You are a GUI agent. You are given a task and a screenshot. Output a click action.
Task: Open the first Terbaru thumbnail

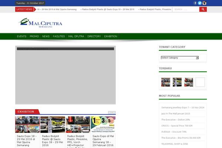(x=166, y=82)
